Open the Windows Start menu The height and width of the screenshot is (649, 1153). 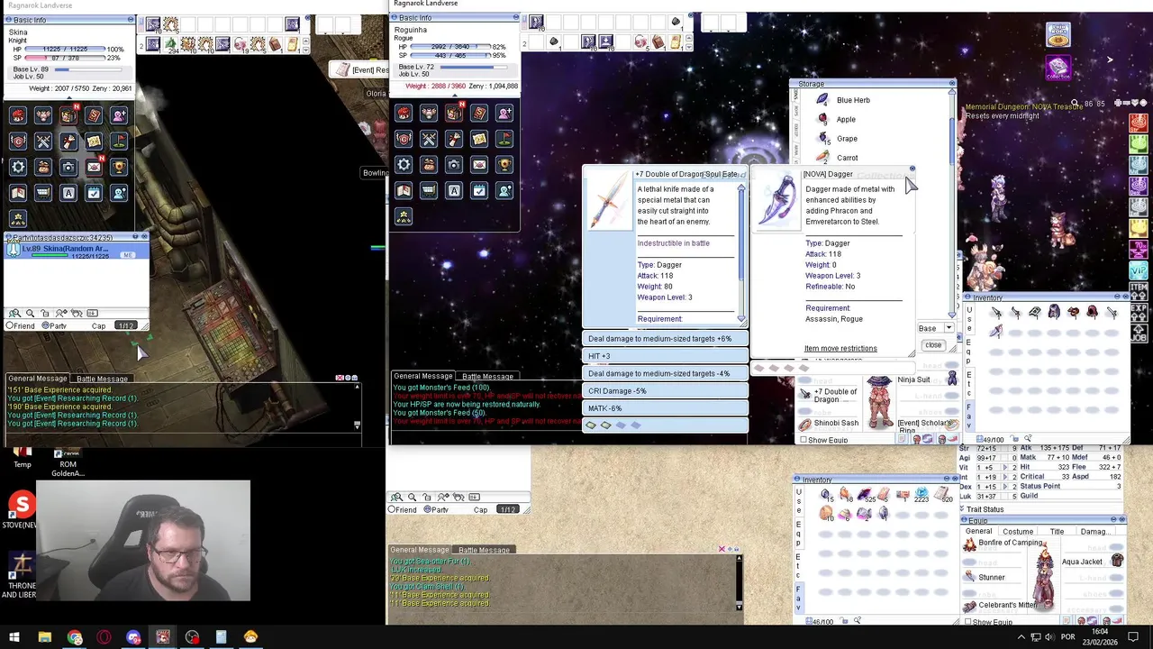pyautogui.click(x=14, y=638)
